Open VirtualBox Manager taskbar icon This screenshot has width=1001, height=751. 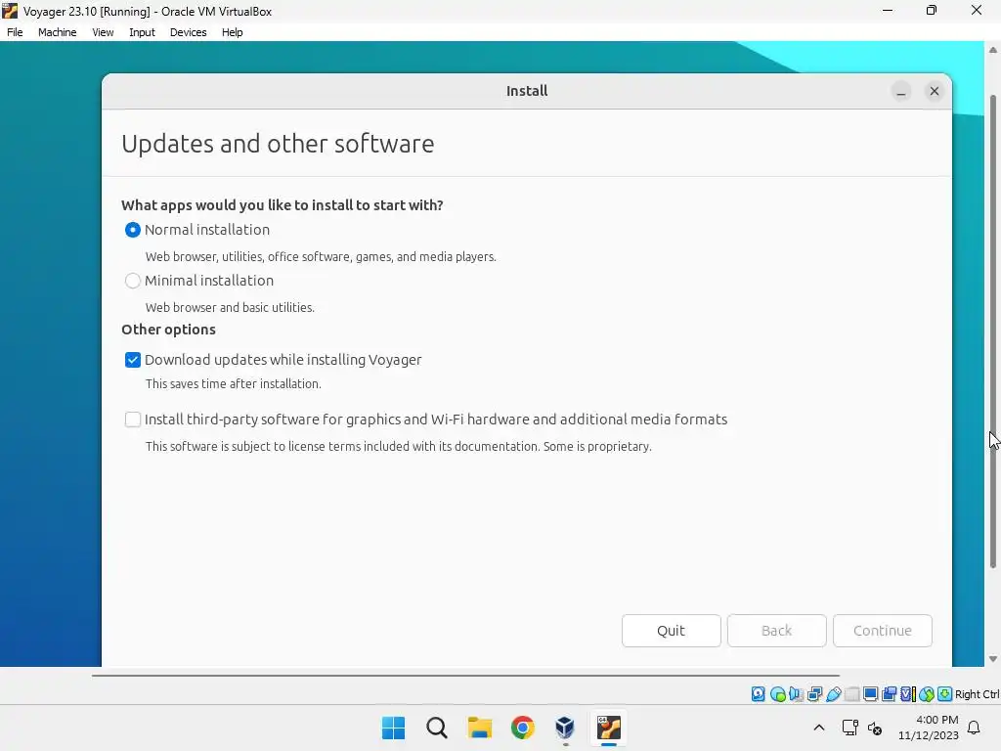[x=565, y=728]
